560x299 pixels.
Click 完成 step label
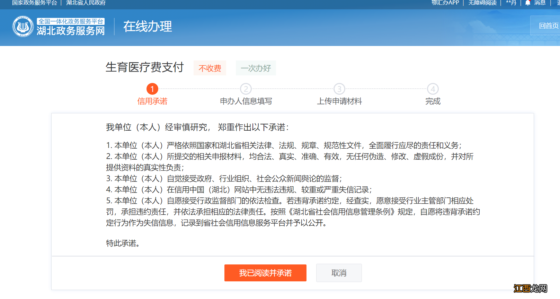click(433, 101)
